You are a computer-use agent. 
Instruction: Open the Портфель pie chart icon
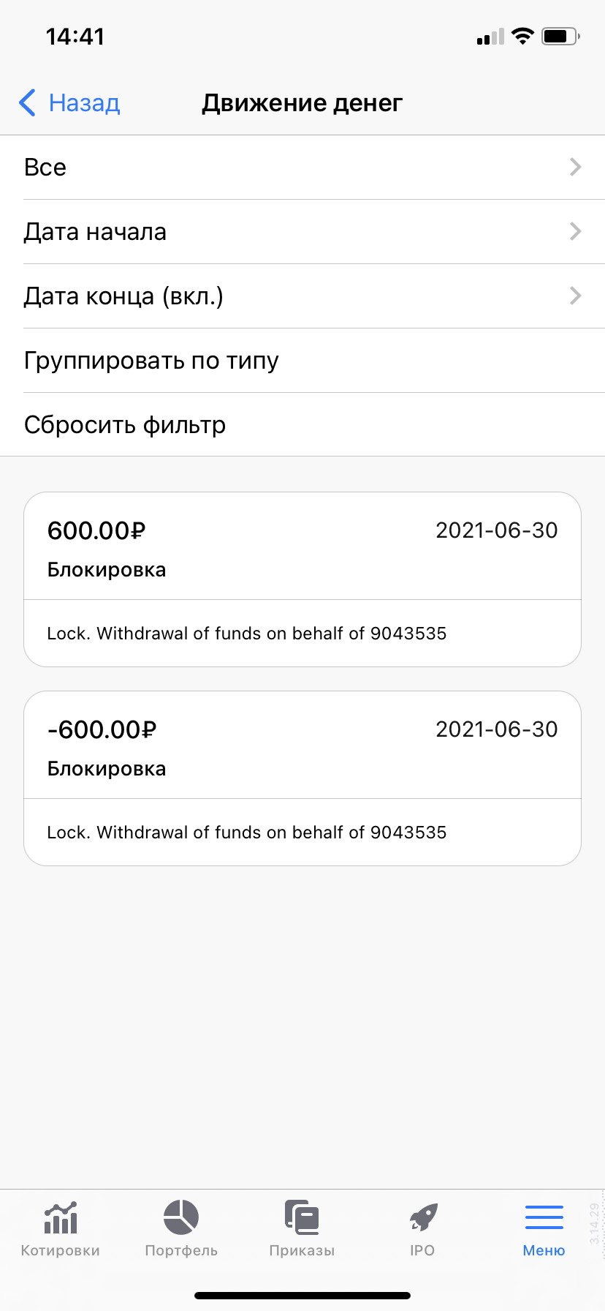pyautogui.click(x=181, y=1217)
